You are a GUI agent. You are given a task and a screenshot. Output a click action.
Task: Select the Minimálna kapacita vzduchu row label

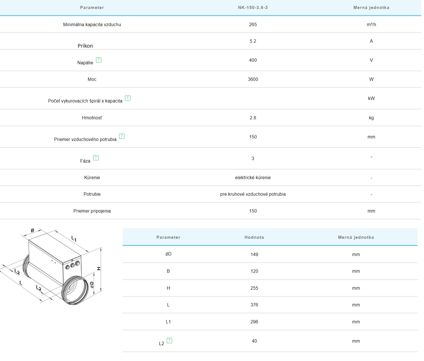92,25
